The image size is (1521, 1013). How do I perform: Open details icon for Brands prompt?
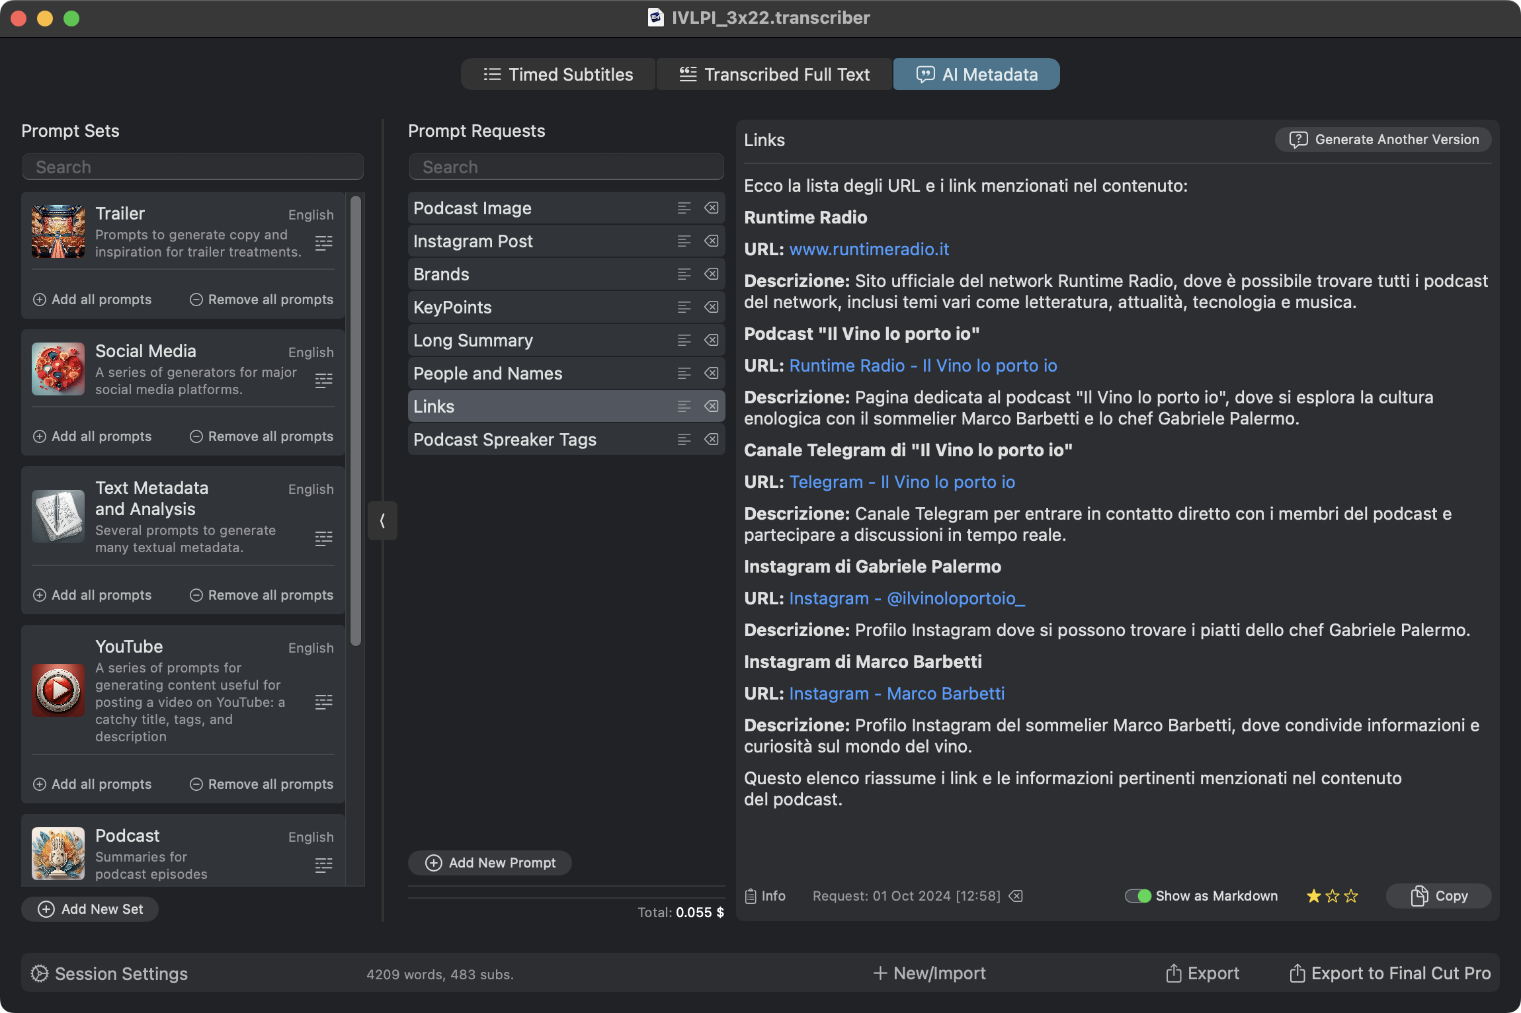click(684, 274)
